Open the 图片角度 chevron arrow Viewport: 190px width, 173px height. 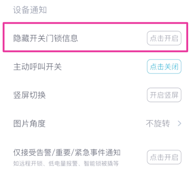coord(180,123)
